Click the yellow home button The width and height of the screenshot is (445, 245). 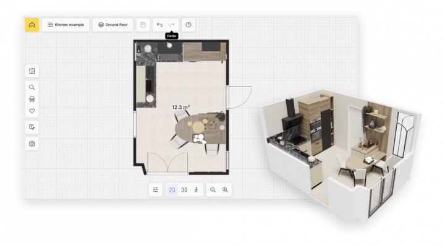click(x=32, y=25)
